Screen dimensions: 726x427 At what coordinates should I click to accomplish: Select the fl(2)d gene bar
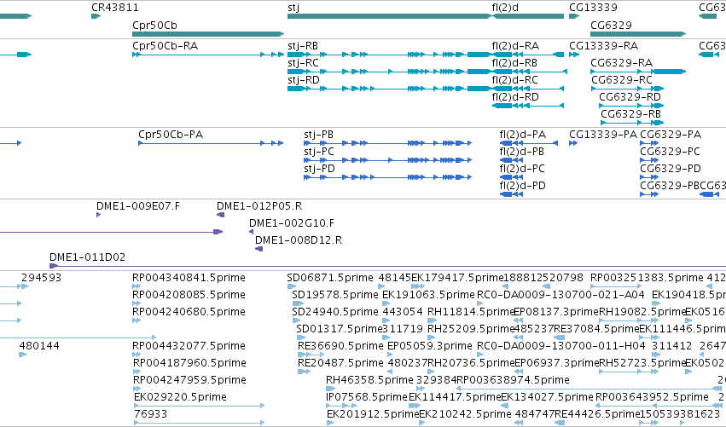528,16
